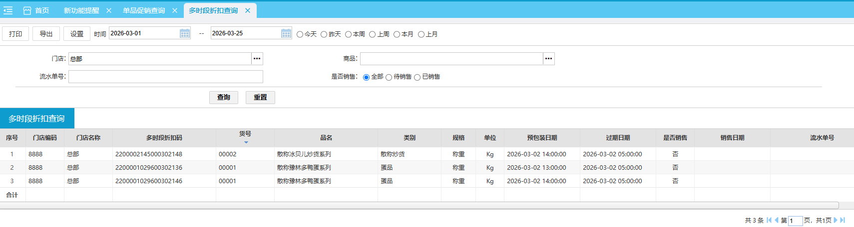
Task: Select the 本月 time range option
Action: pos(397,34)
